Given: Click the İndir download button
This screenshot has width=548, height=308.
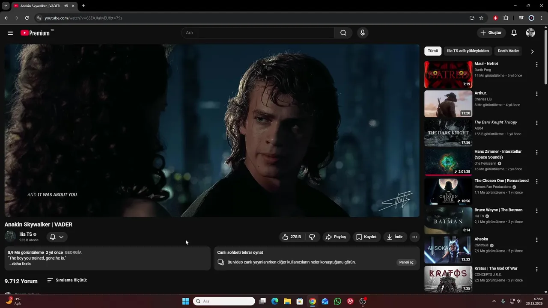Looking at the screenshot, I should [395, 237].
